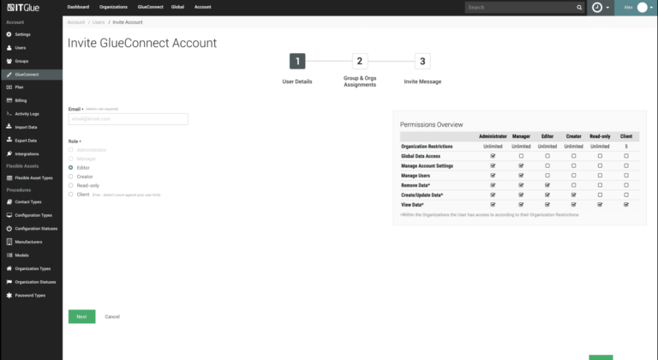This screenshot has height=360, width=658.
Task: Select the Editor role radio button
Action: click(x=70, y=168)
